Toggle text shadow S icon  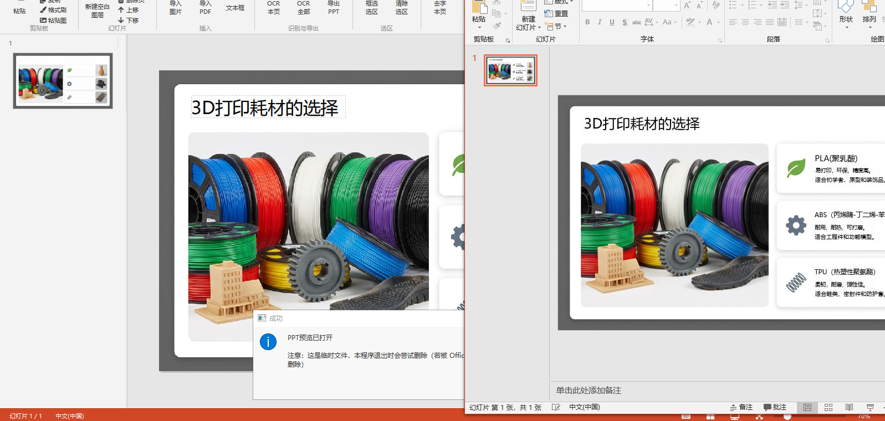[625, 22]
